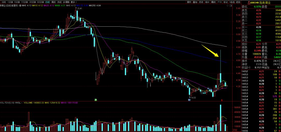Click the yellow MA10: 4.12 label
The width and height of the screenshot is (281, 132).
[38, 6]
